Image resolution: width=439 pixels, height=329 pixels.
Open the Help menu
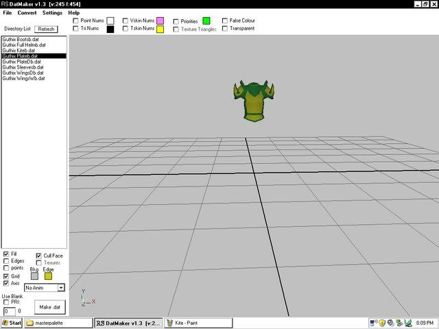[x=73, y=13]
